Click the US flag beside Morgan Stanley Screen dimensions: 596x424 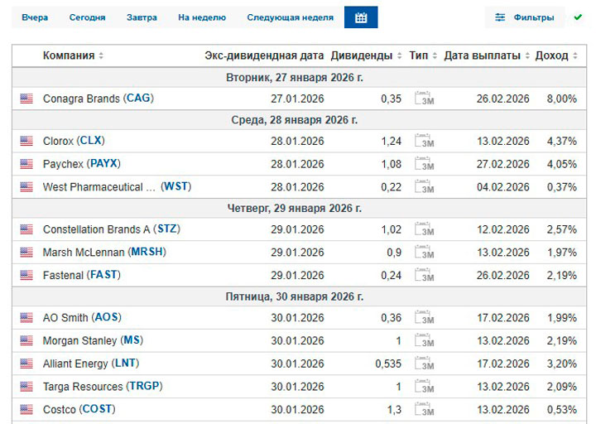(x=26, y=340)
